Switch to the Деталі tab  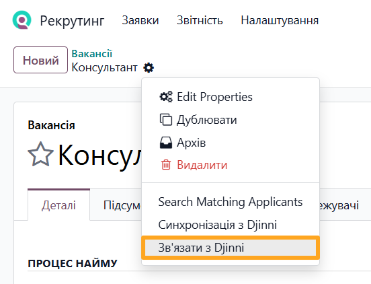[58, 205]
